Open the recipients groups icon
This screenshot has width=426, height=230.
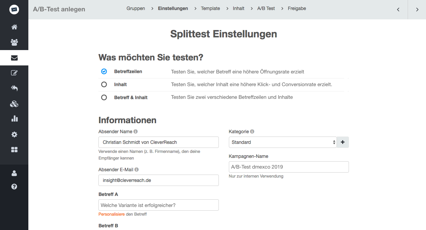point(14,42)
